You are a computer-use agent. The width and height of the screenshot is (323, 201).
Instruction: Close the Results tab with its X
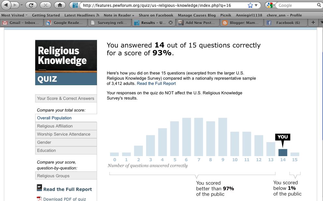tap(170, 23)
